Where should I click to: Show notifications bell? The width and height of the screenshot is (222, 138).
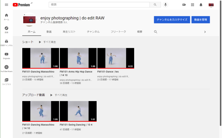click(x=201, y=5)
